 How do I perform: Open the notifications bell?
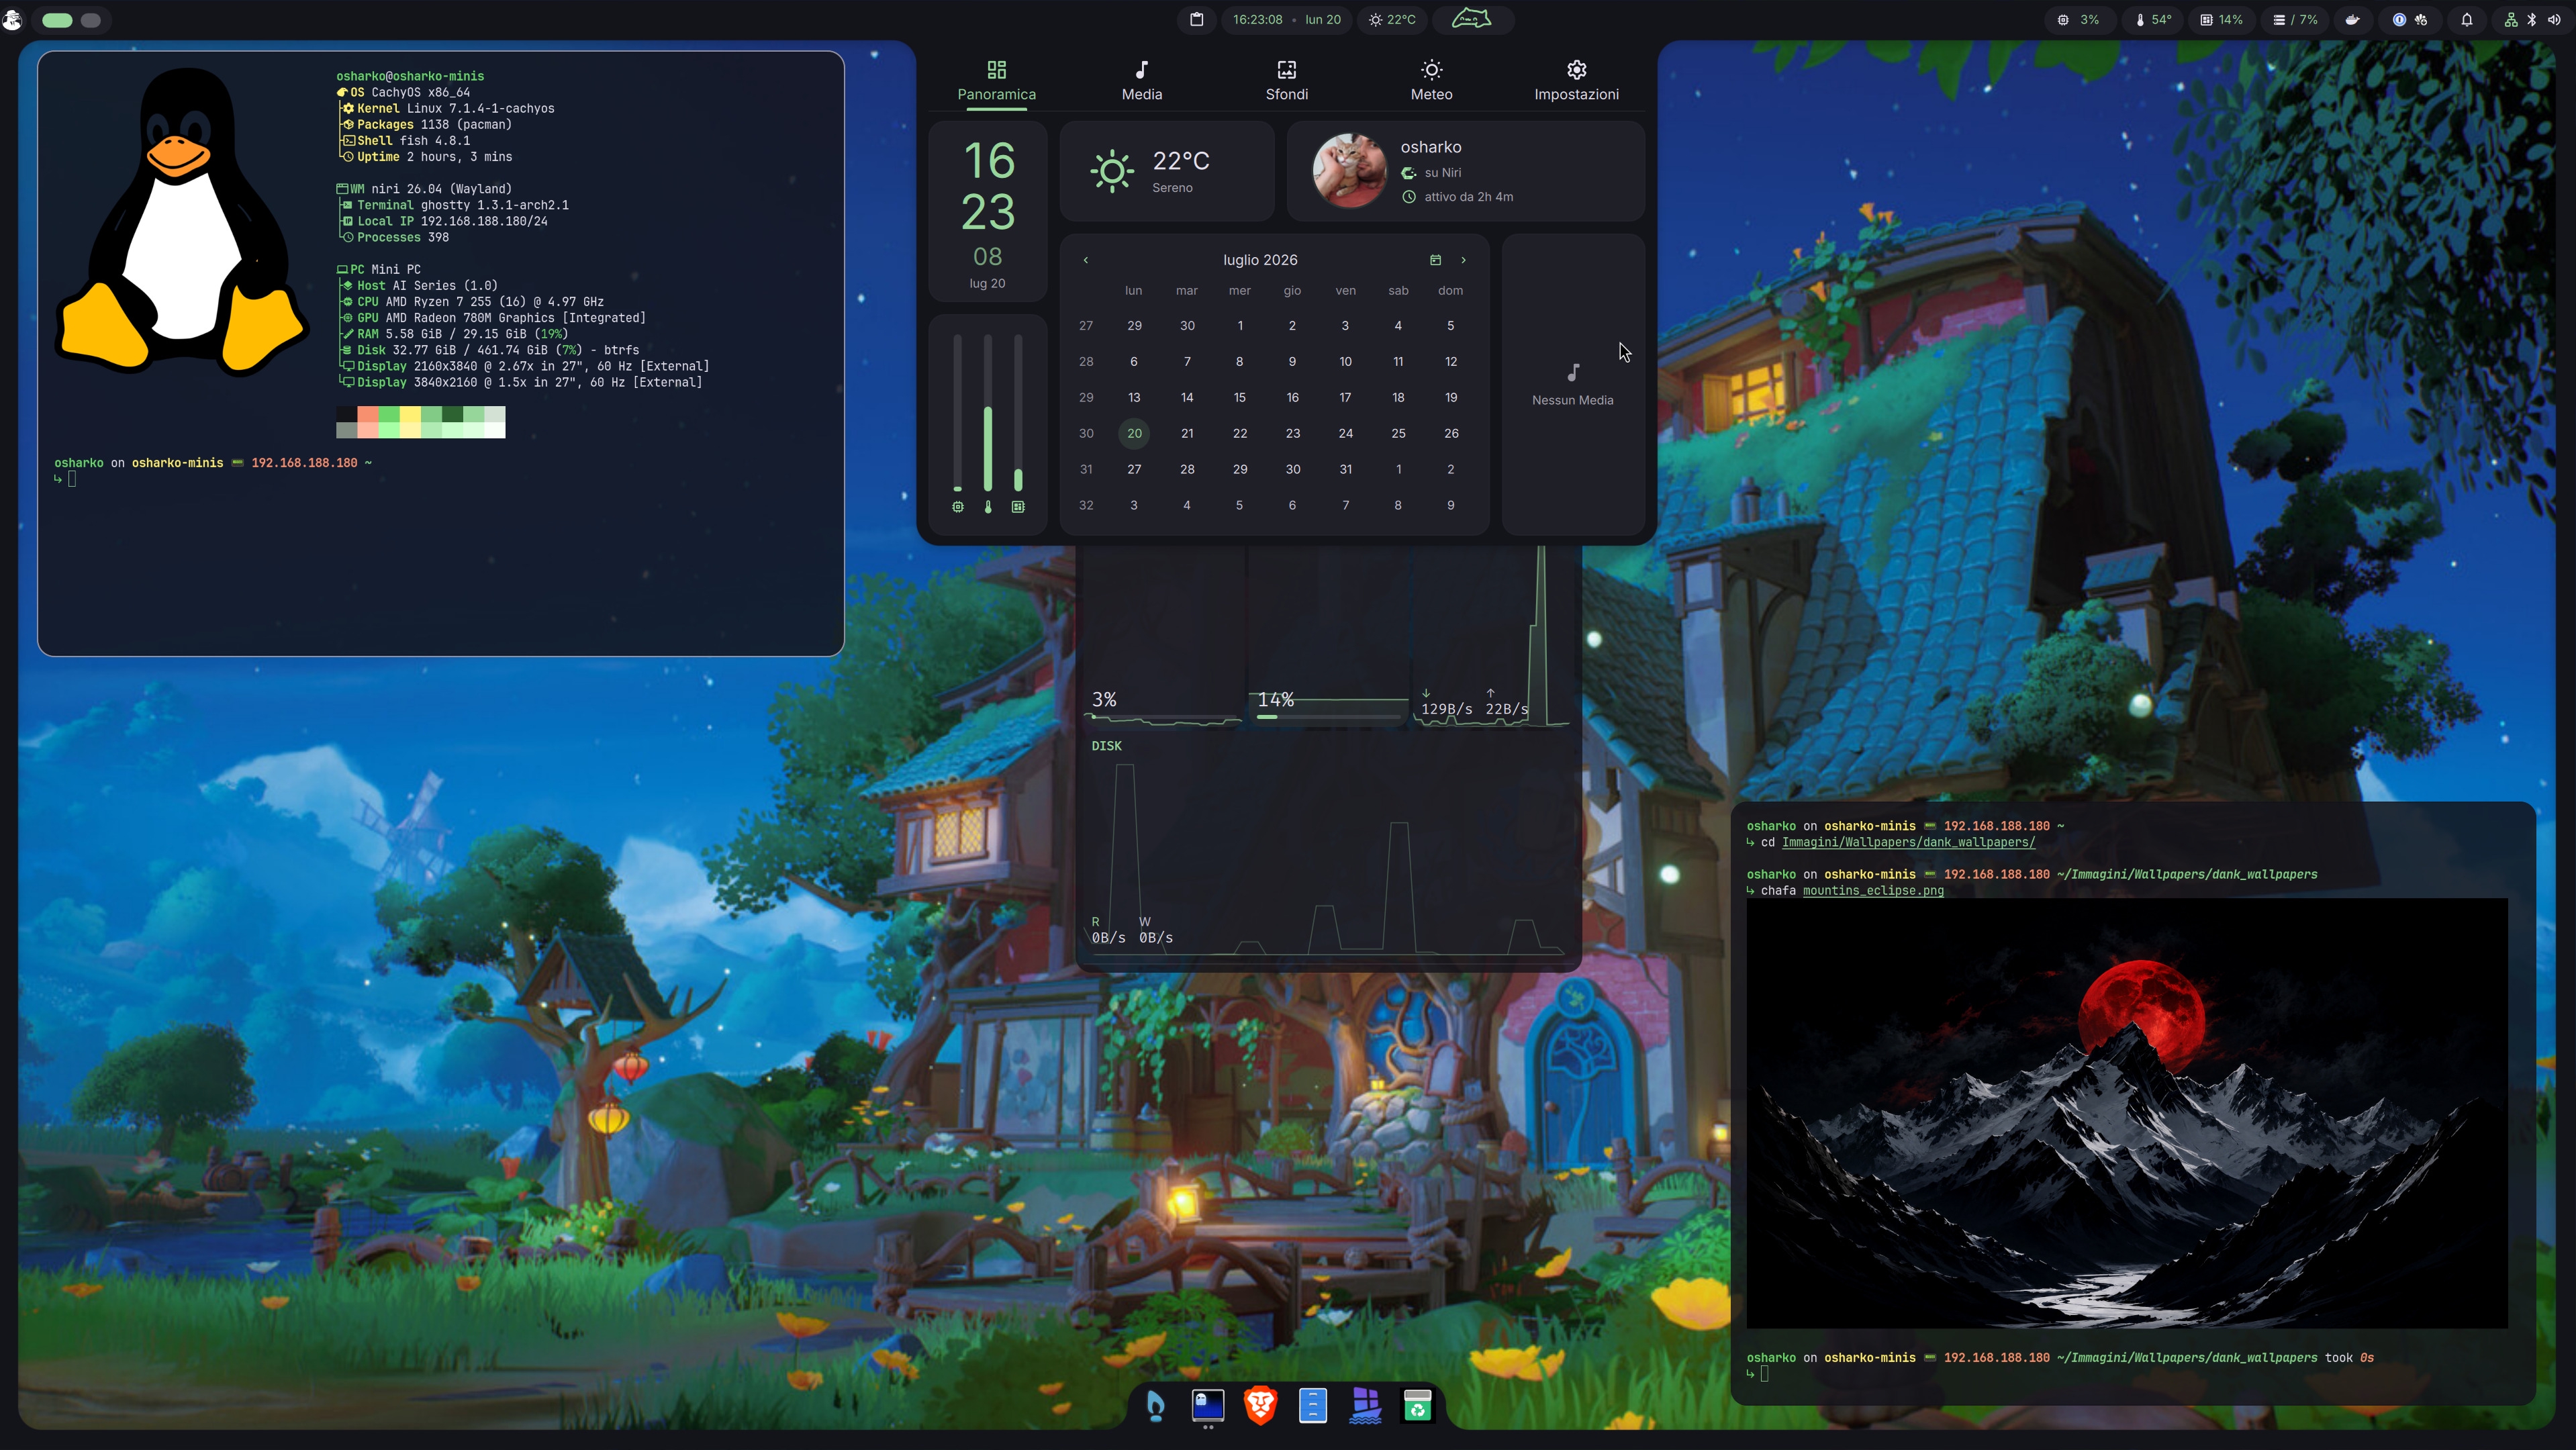[x=2467, y=19]
